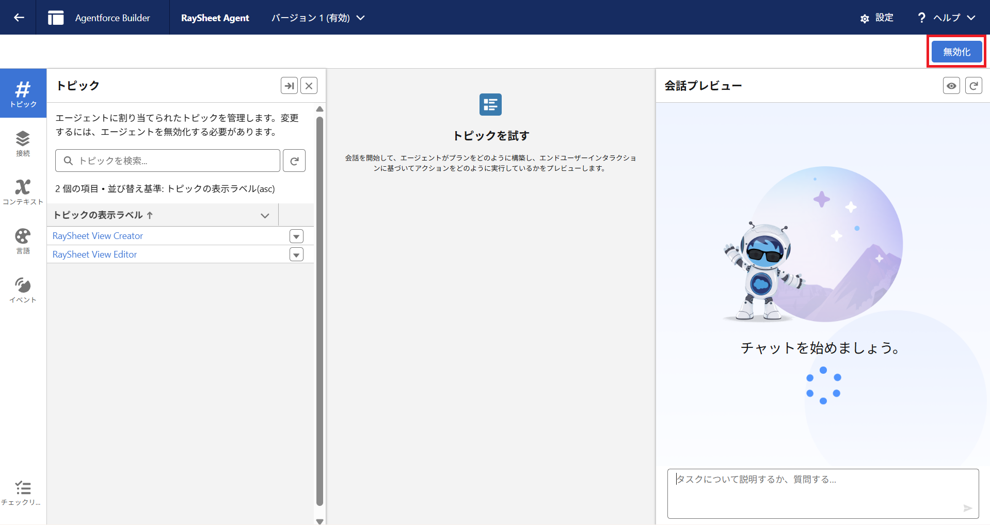Screen dimensions: 990x525
Task: Collapse the トピック panel to the side
Action: [289, 86]
